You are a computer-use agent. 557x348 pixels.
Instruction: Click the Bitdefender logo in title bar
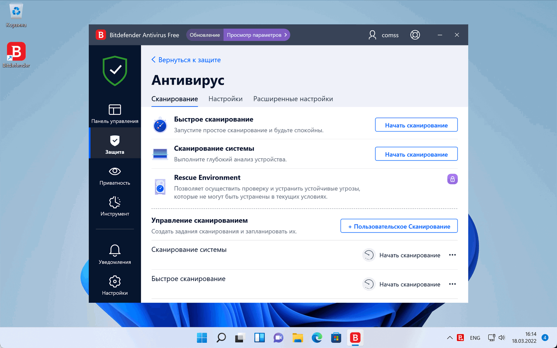pos(101,35)
